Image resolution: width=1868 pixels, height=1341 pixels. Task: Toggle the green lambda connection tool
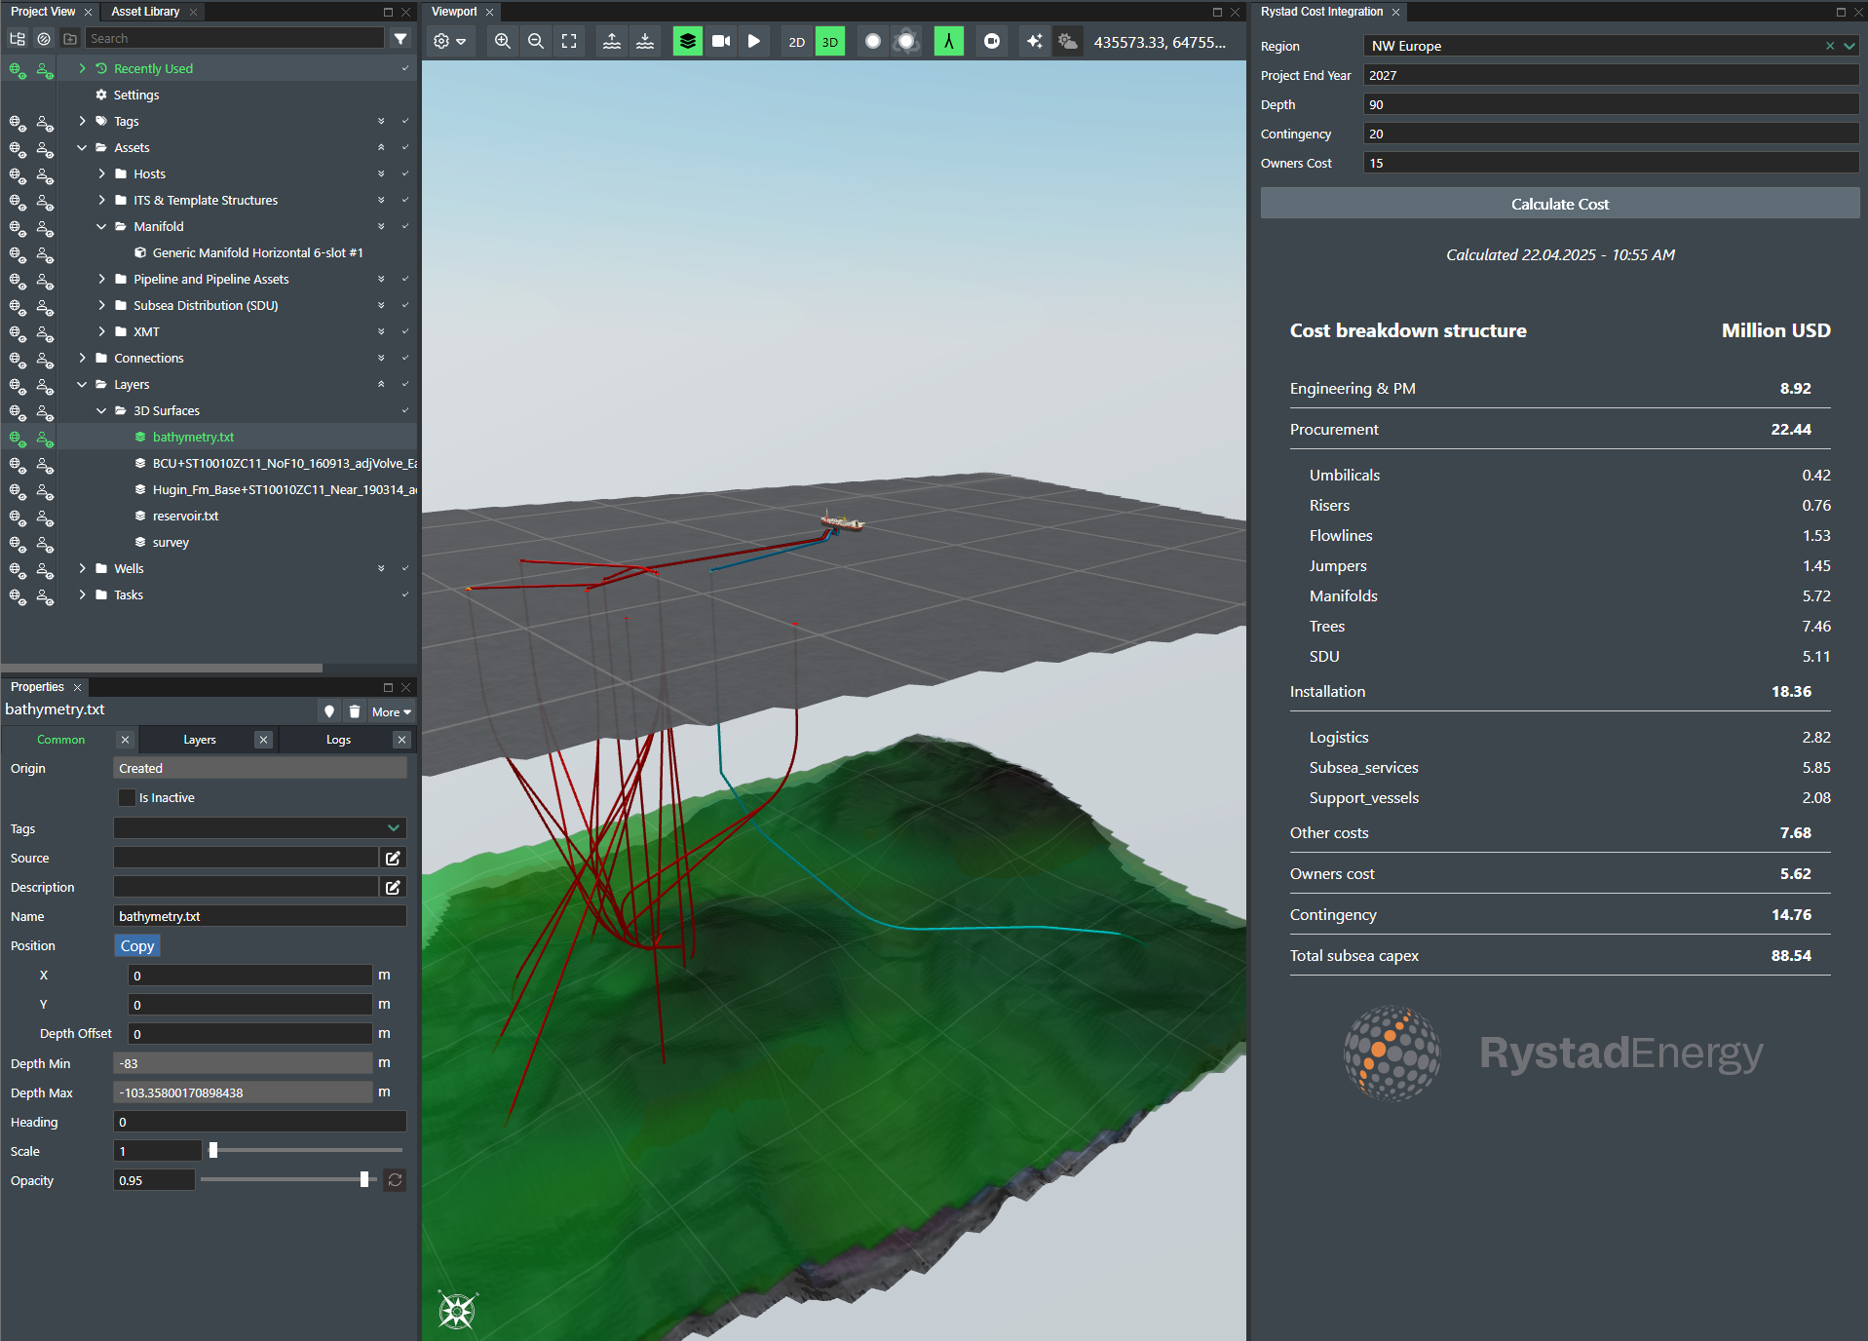[x=949, y=41]
